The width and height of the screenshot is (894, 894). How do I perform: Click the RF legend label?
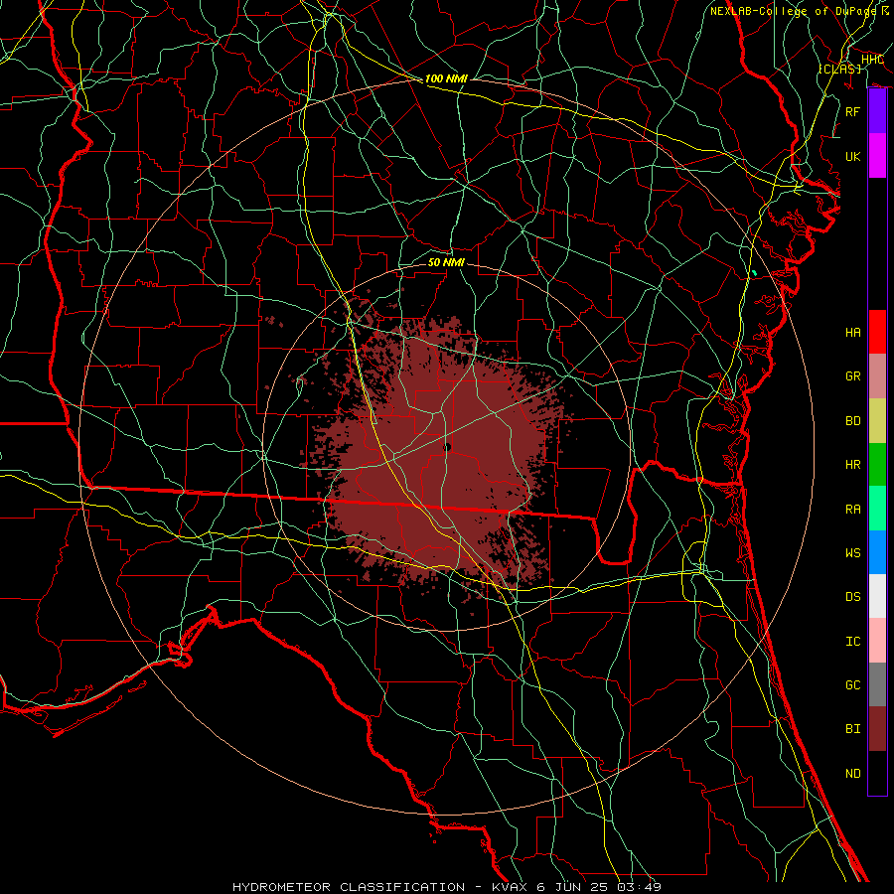pos(853,111)
